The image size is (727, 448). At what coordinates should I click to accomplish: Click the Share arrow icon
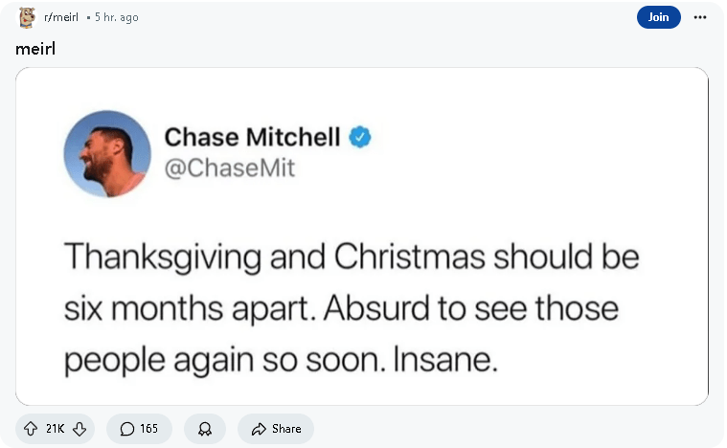[x=258, y=429]
